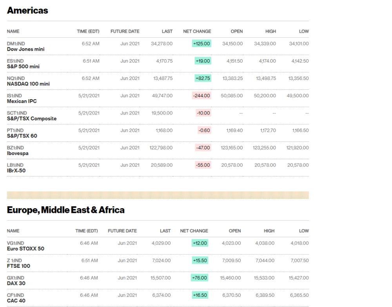
Task: Open the Mexican IPC link
Action: click(x=22, y=101)
